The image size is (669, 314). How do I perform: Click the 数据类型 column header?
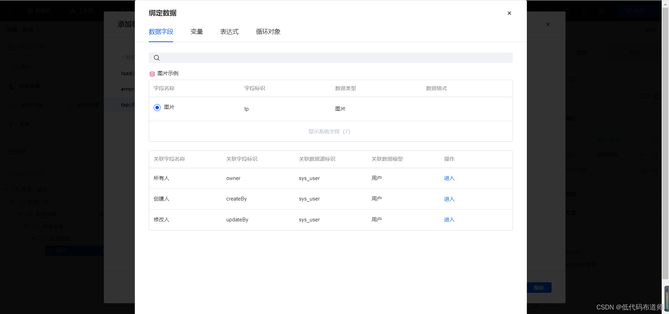(x=346, y=88)
